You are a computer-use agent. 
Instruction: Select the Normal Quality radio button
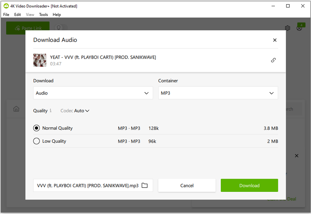[x=36, y=128]
